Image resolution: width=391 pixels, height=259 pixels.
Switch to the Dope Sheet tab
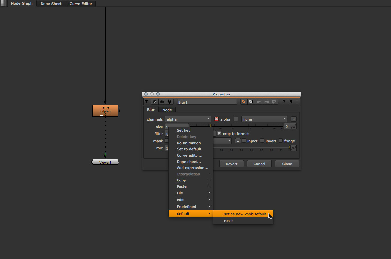point(51,4)
